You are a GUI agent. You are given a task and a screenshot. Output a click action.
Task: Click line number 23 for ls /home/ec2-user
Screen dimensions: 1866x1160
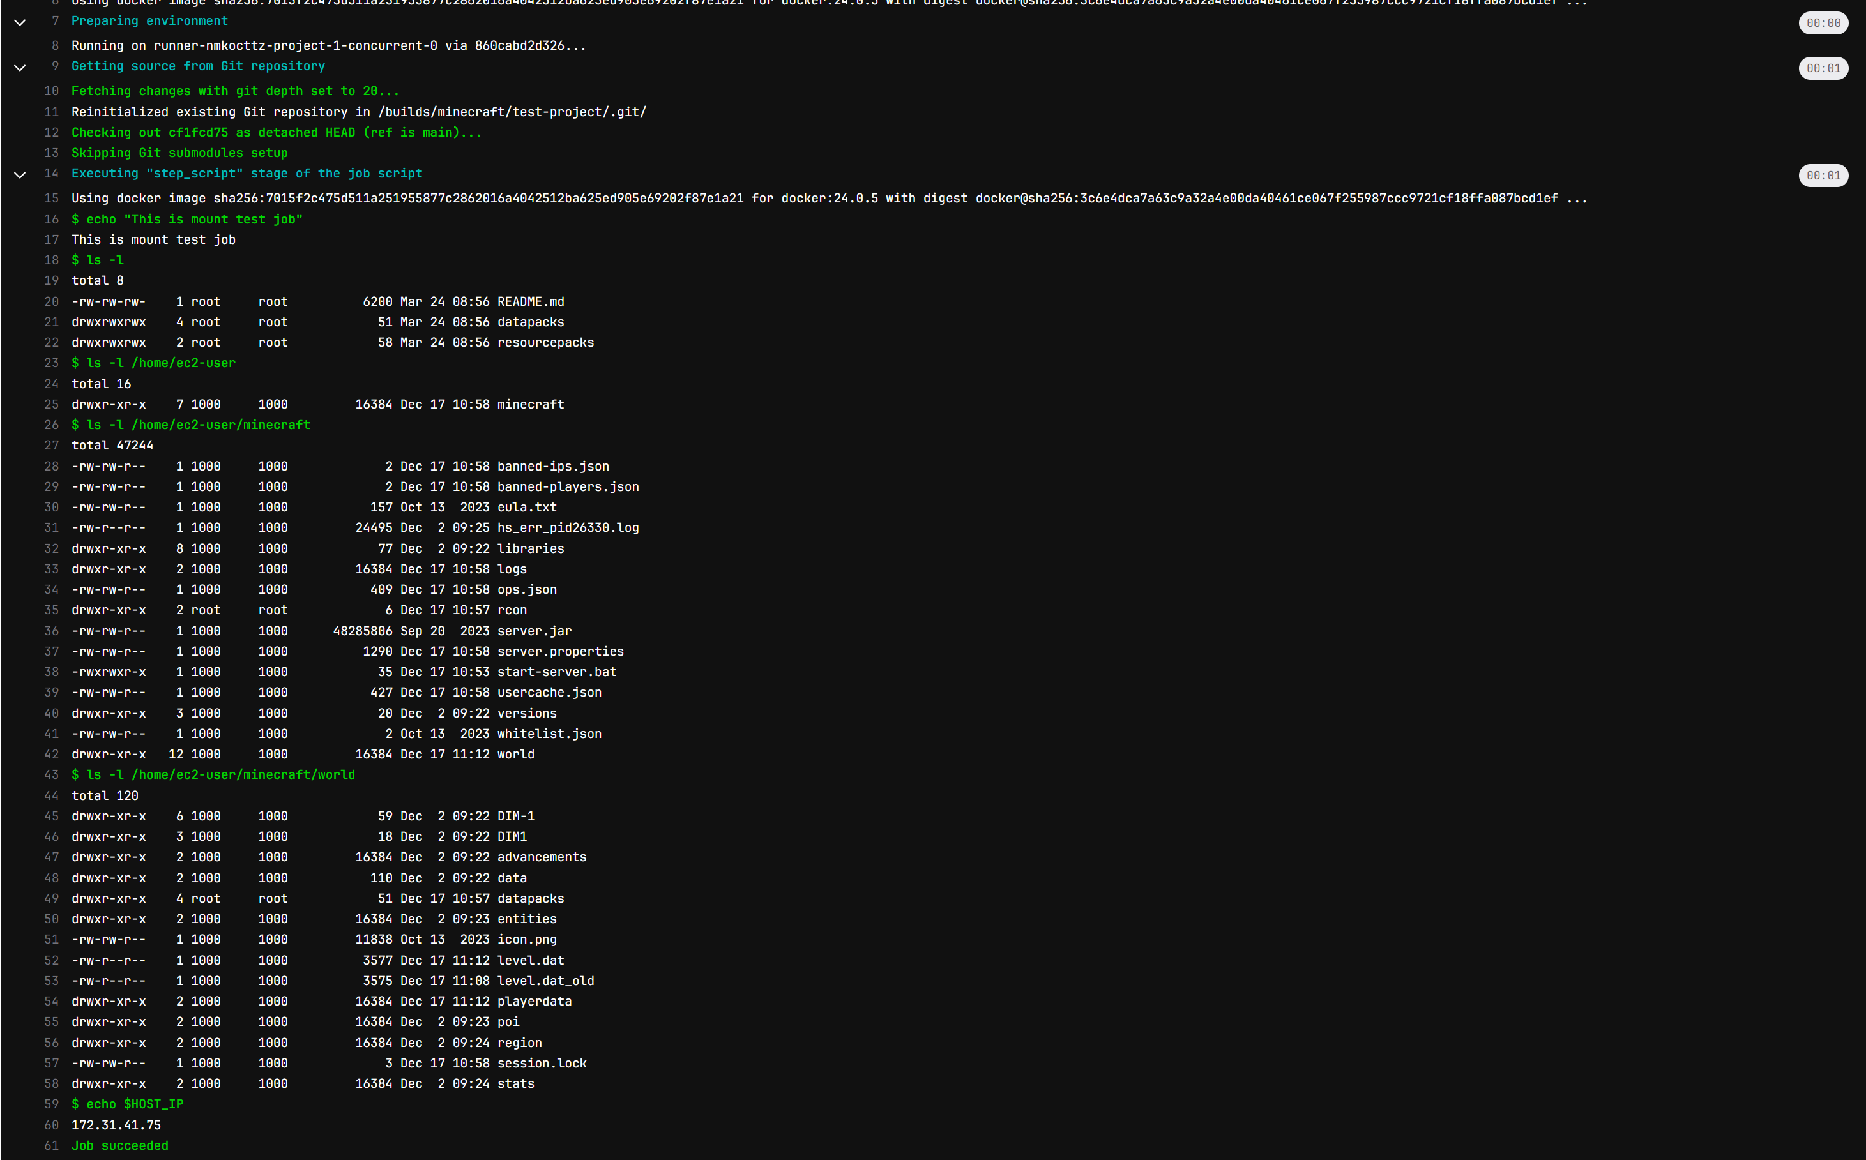(51, 363)
